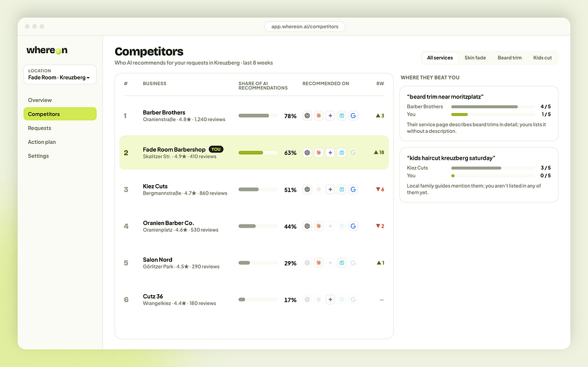
Task: Switch to the Skin fade filter tab
Action: coord(475,57)
